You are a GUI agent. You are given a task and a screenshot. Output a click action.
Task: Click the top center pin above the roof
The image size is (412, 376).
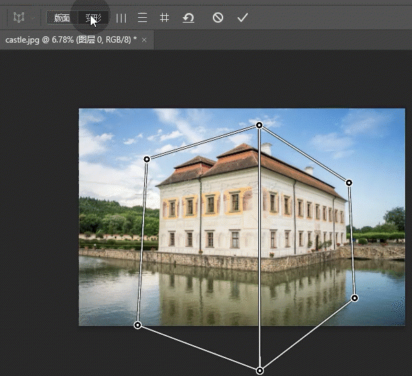(x=260, y=125)
